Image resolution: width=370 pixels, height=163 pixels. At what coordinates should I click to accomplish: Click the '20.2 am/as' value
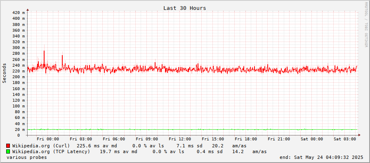pos(229,146)
